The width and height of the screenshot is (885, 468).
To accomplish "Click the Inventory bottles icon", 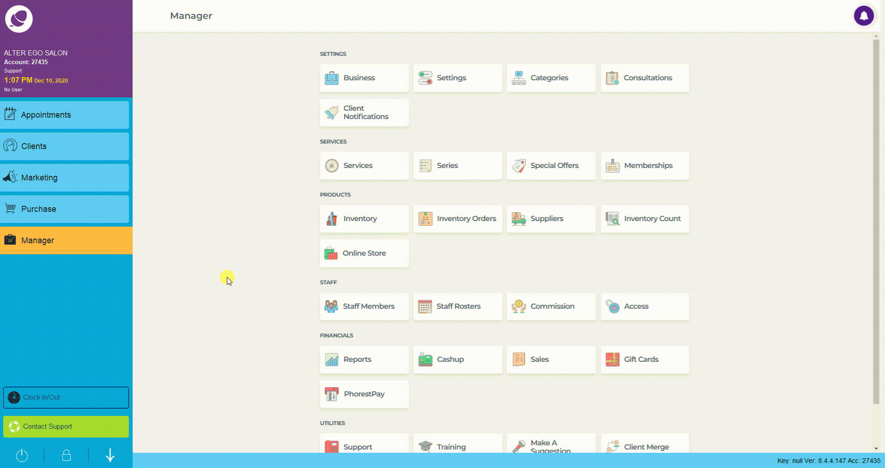I will [x=331, y=219].
